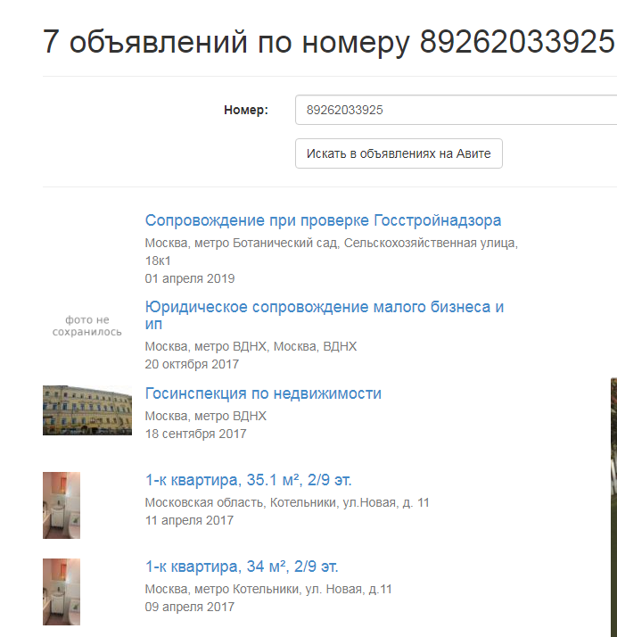Click the phone number input field
617x637 pixels.
(455, 111)
